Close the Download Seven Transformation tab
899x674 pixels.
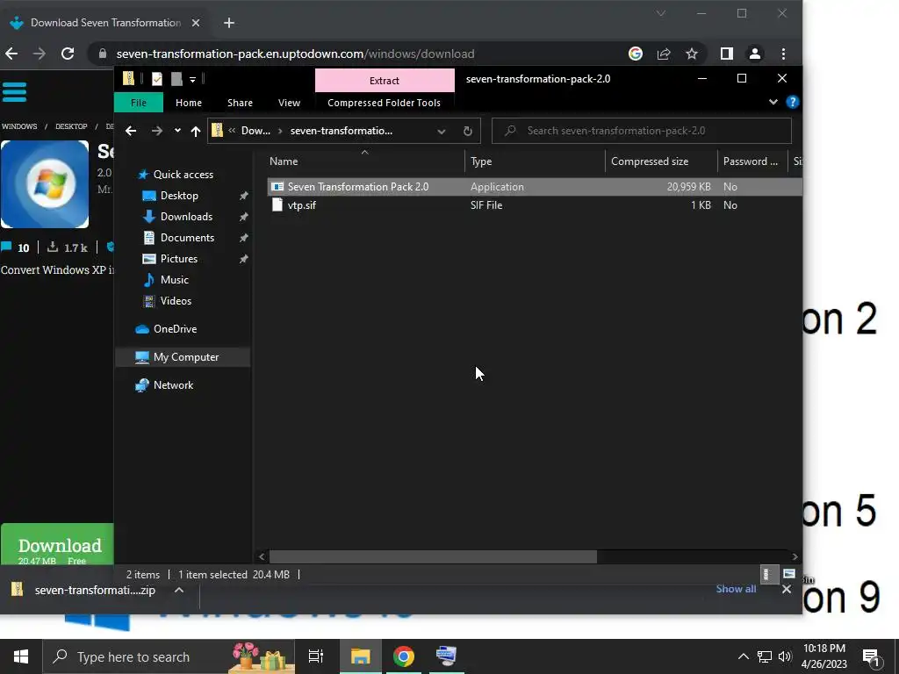[x=196, y=23]
